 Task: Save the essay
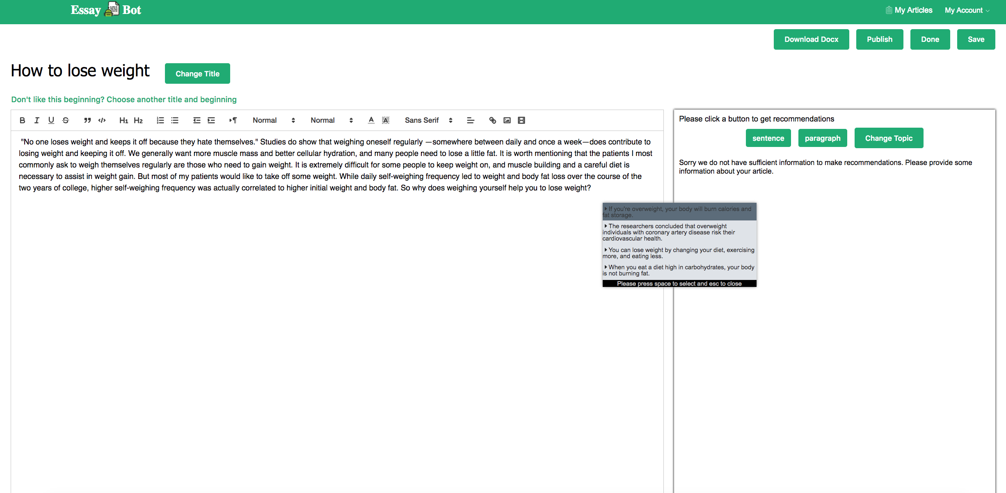click(x=976, y=39)
